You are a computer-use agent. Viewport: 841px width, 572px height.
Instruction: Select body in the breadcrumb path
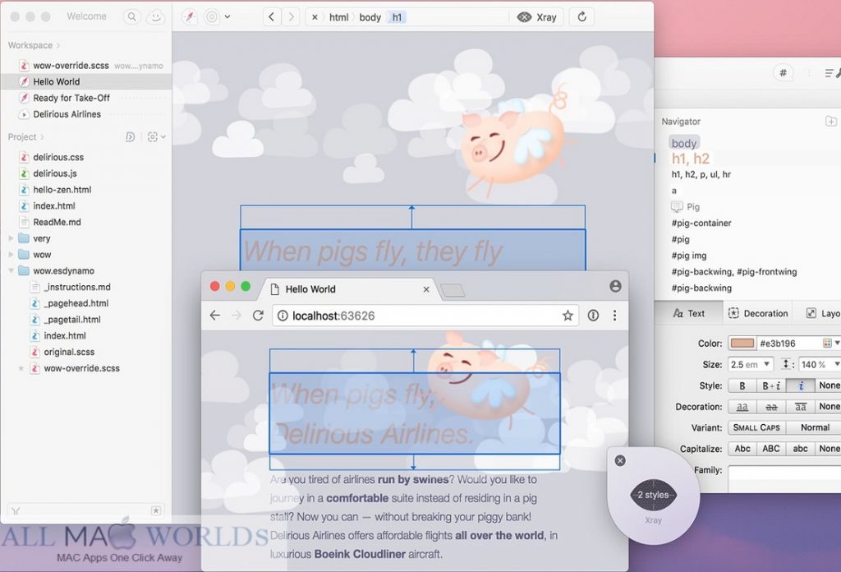pos(370,17)
